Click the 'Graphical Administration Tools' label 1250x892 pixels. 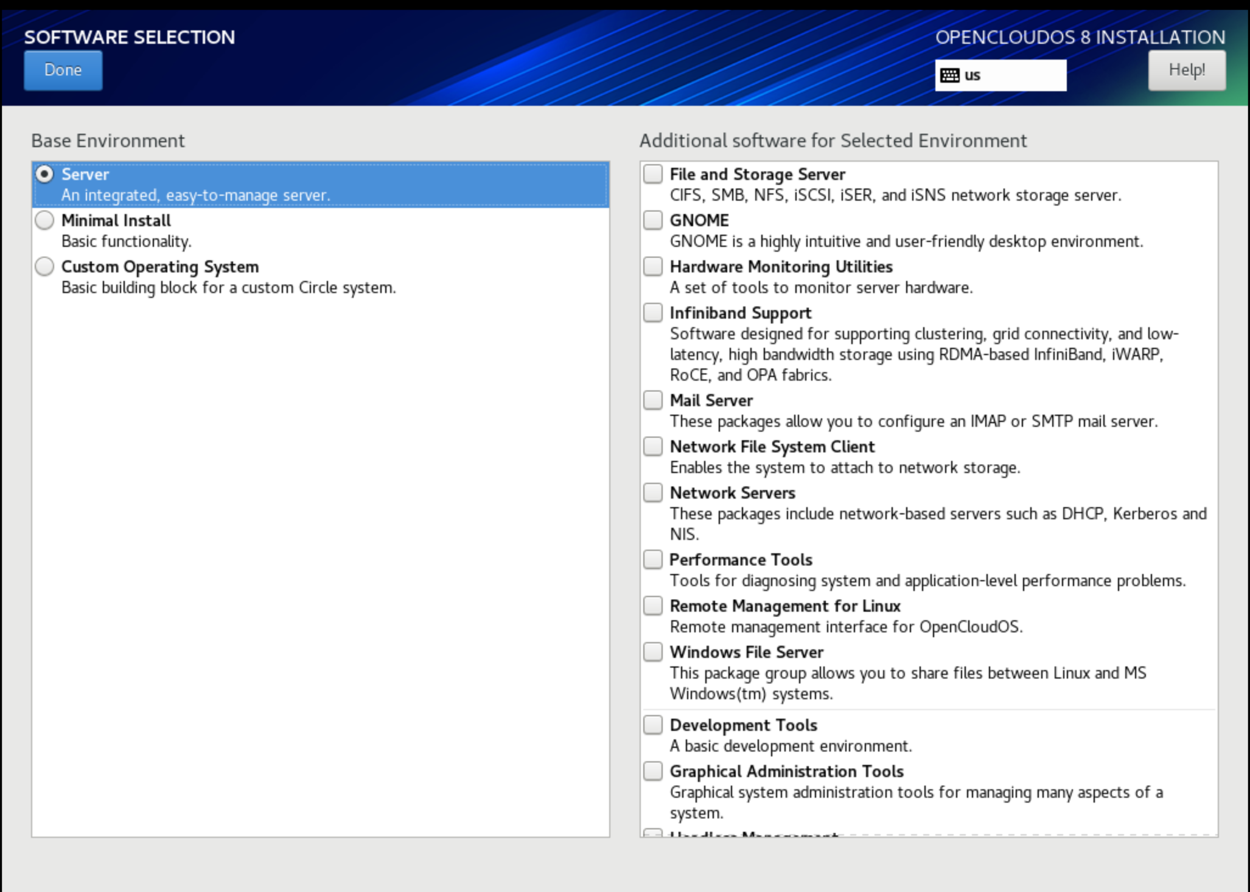tap(787, 771)
